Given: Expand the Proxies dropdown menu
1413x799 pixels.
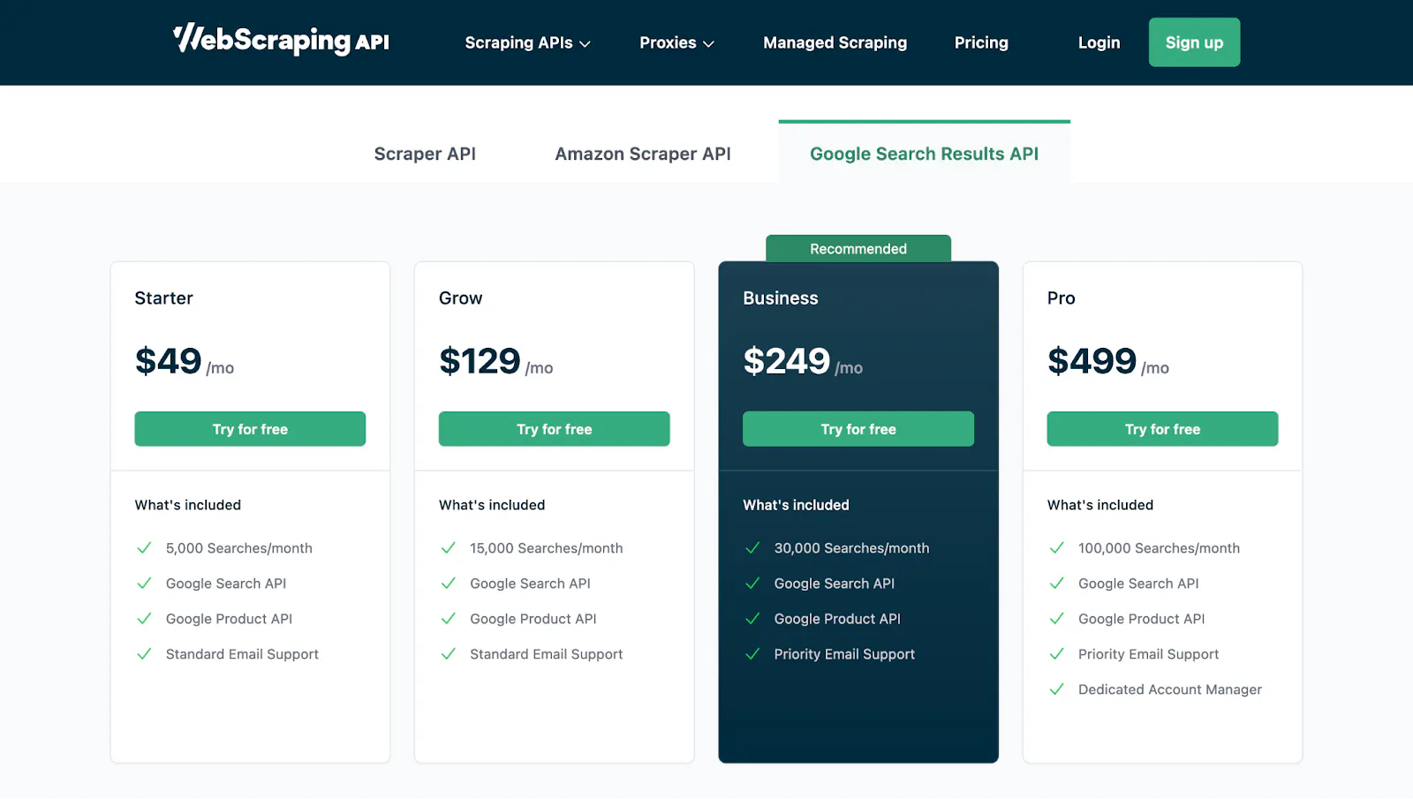Looking at the screenshot, I should click(676, 42).
